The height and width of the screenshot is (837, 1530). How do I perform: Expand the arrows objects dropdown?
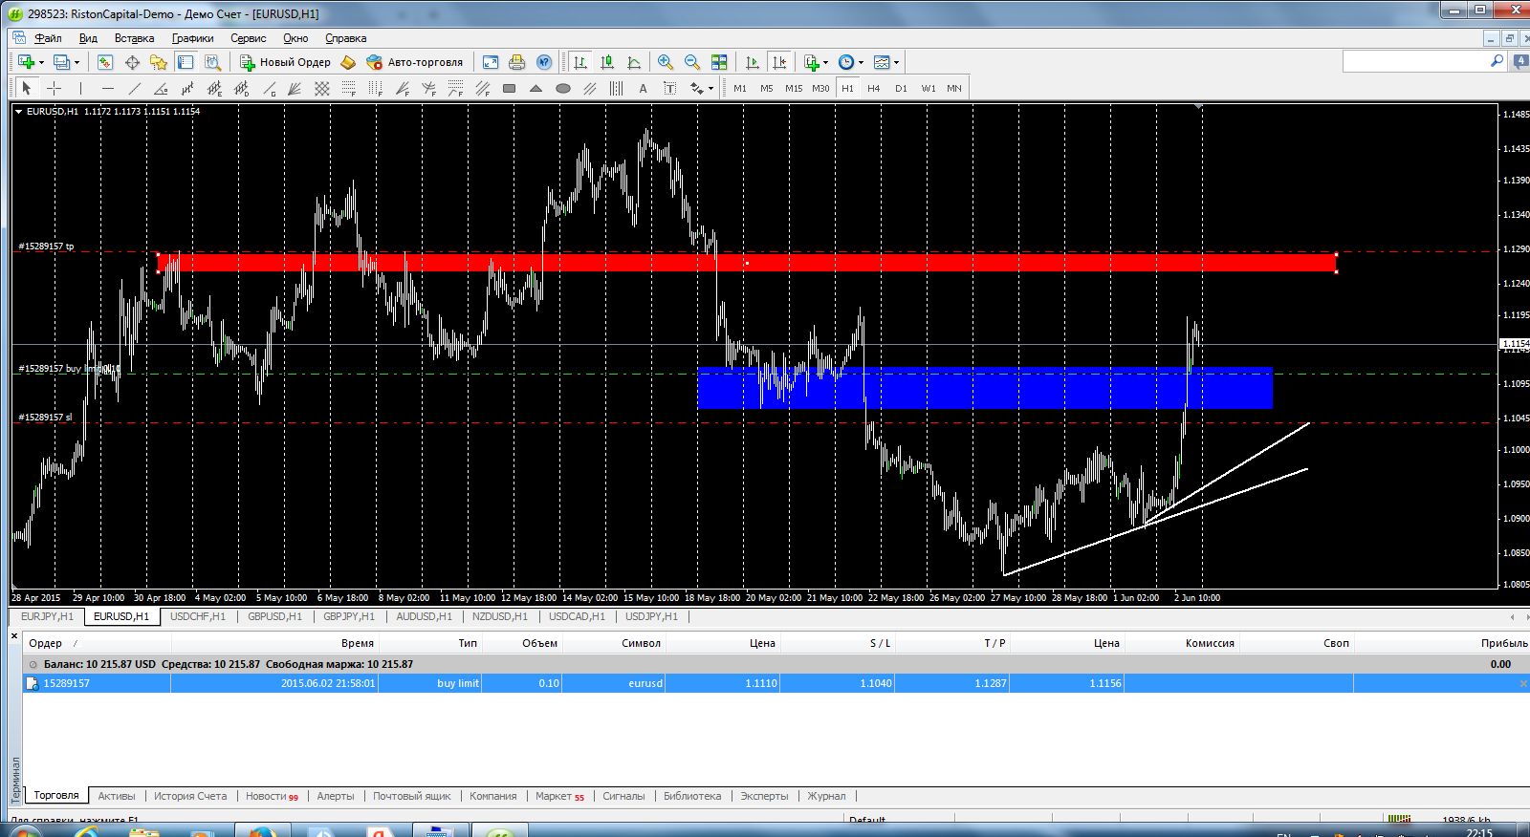point(710,89)
